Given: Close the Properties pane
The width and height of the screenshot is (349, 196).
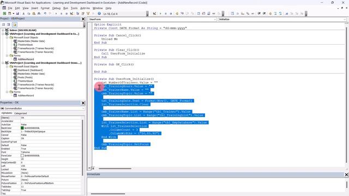Looking at the screenshot, I should 83,103.
